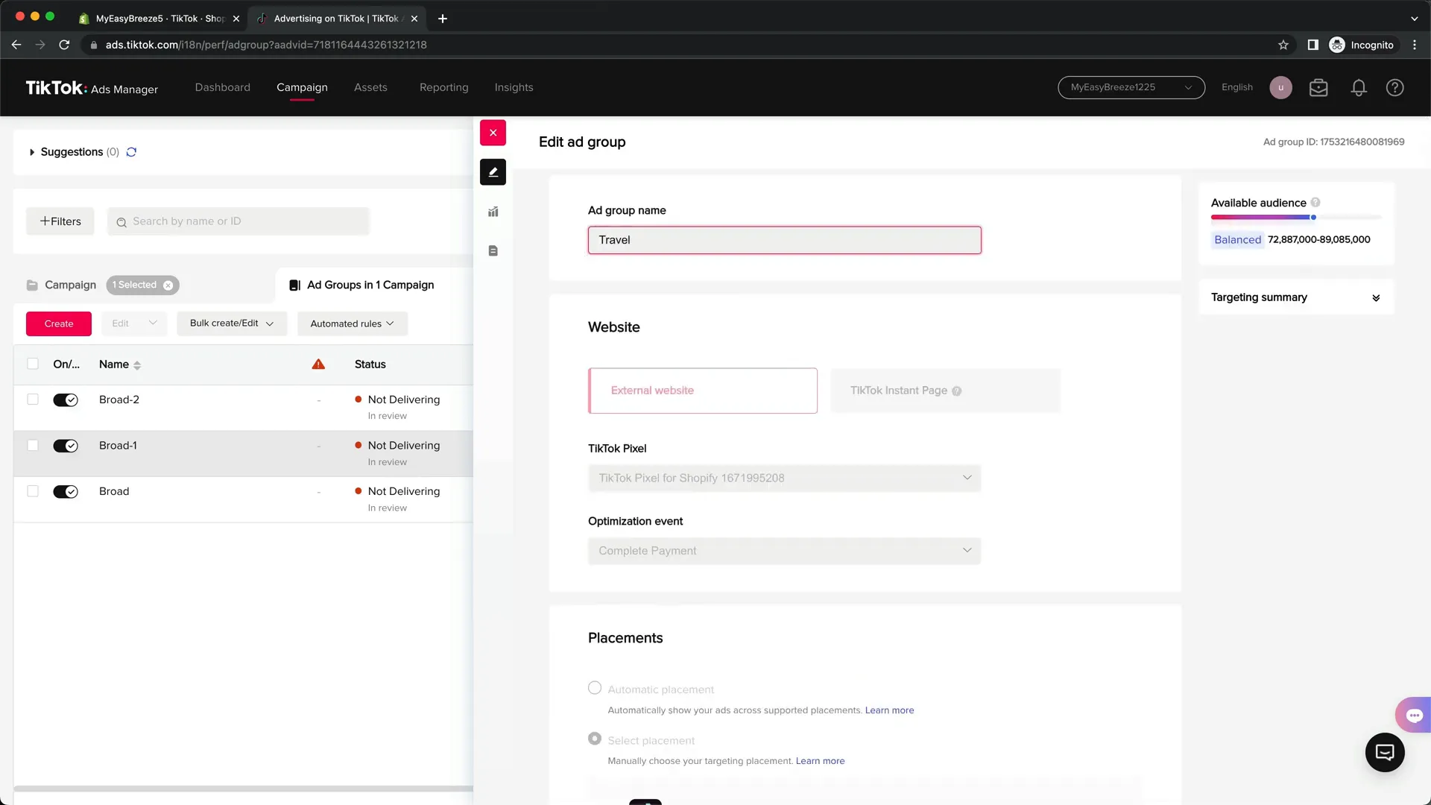Image resolution: width=1431 pixels, height=805 pixels.
Task: Refresh Suggestions with the reload icon
Action: click(x=131, y=152)
